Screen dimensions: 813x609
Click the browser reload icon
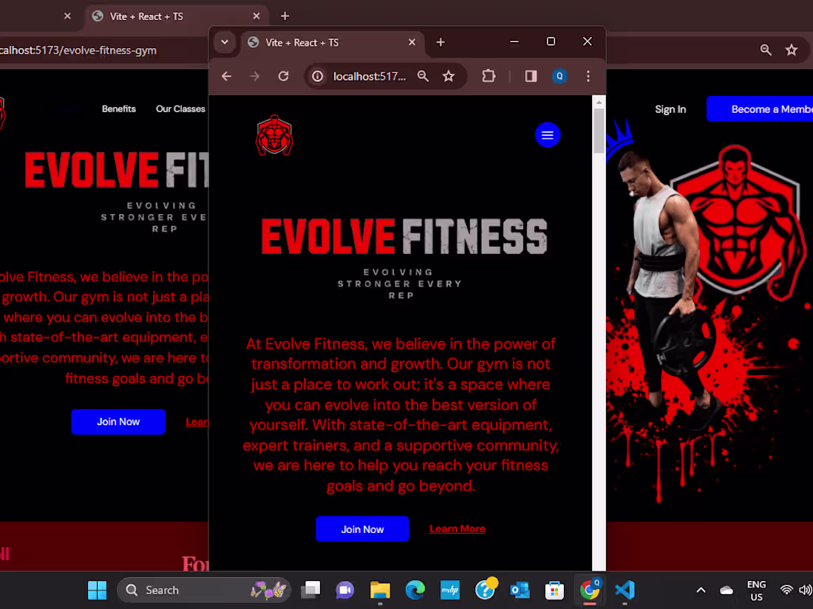point(283,76)
